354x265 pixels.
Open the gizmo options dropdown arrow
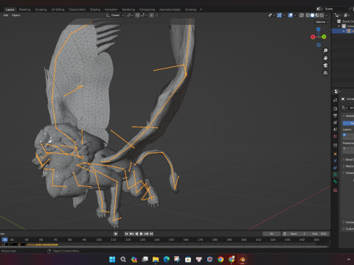click(284, 15)
